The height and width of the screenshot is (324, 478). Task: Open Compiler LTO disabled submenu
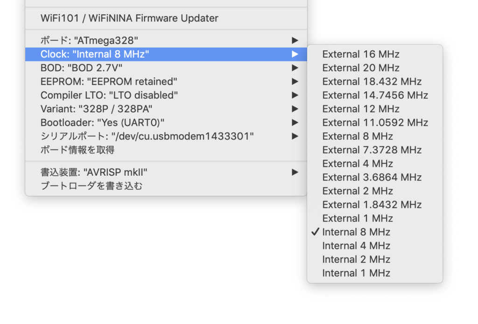[x=109, y=95]
